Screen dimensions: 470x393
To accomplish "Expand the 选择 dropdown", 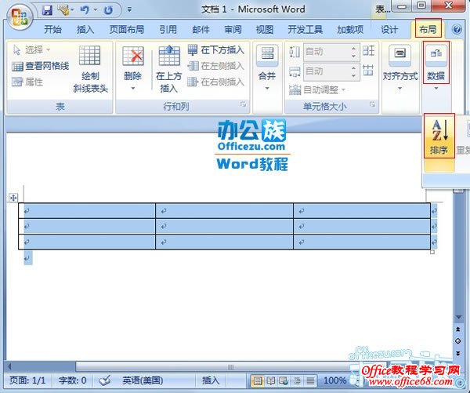I will [32, 50].
